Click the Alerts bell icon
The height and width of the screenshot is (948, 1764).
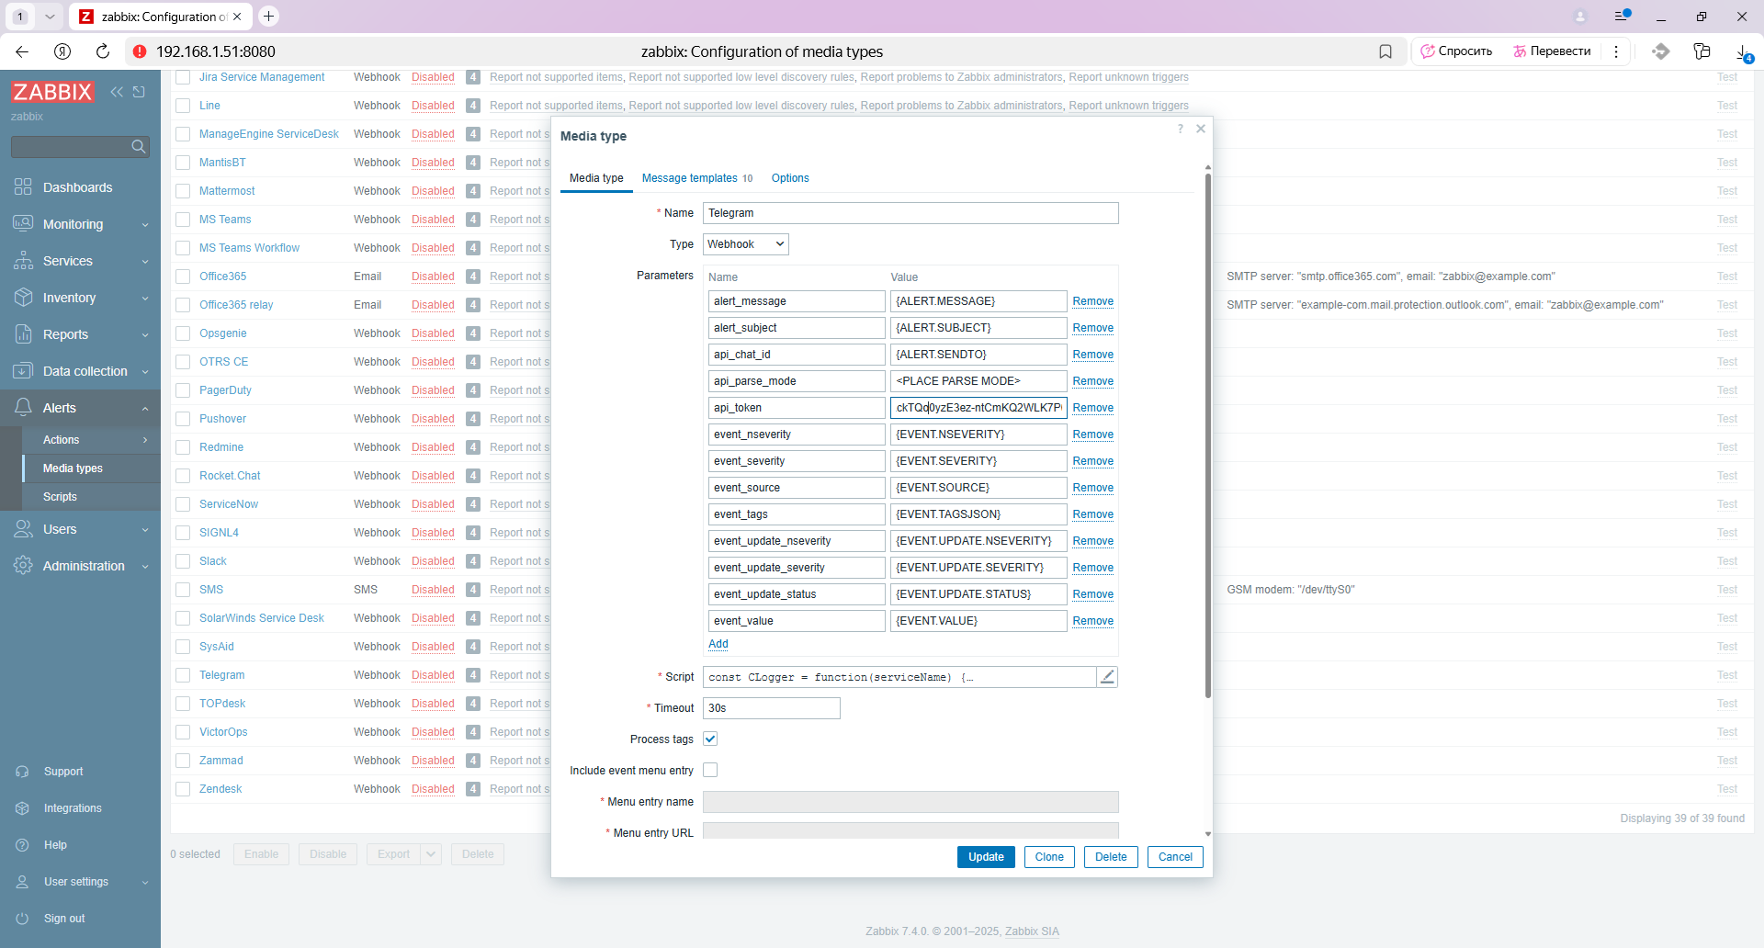[23, 408]
